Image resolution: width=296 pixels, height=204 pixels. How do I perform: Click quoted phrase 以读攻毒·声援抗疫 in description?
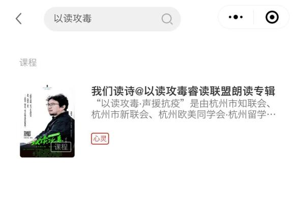click(x=140, y=103)
